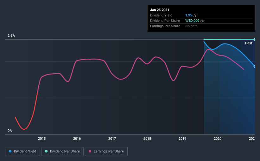260x161 pixels.
Task: Click the tooltip's 'Dividend Per Share' row label
Action: click(165, 21)
